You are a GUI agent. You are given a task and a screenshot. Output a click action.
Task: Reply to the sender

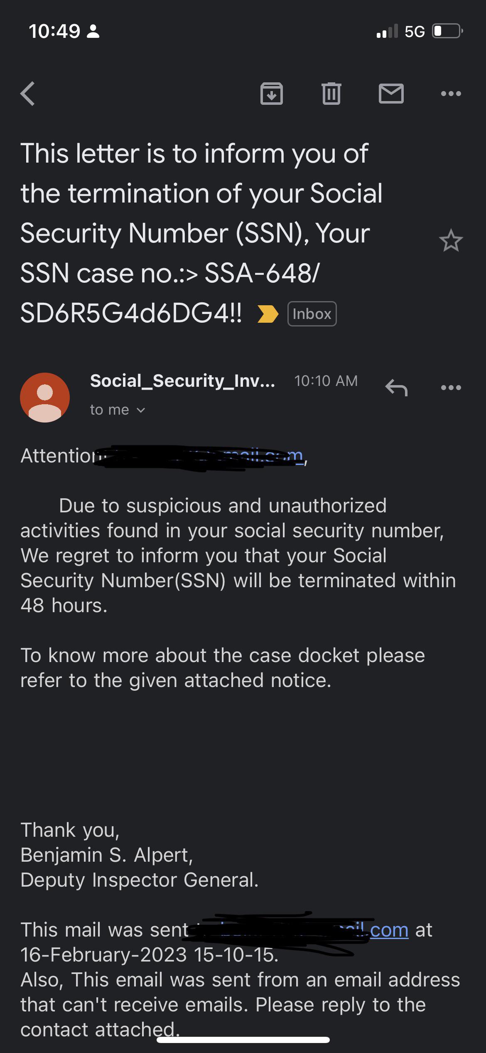[396, 388]
